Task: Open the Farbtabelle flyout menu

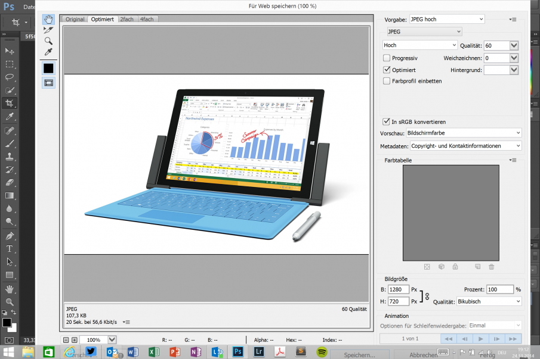Action: click(513, 160)
